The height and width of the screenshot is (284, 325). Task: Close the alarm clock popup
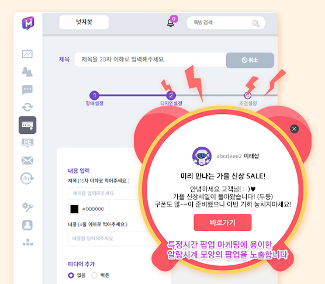(x=295, y=129)
